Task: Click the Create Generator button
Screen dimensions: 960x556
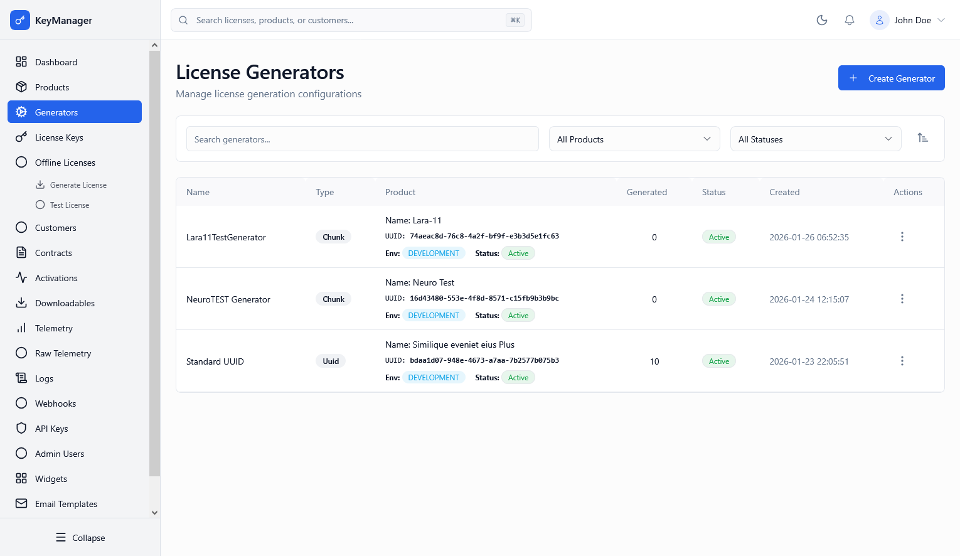Action: tap(891, 78)
